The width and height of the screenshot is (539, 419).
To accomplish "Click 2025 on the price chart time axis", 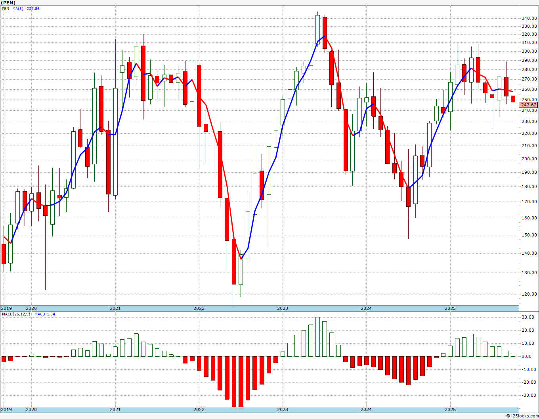I will click(x=450, y=308).
